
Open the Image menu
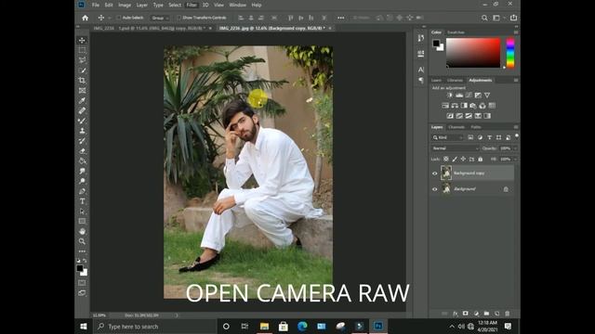coord(125,5)
